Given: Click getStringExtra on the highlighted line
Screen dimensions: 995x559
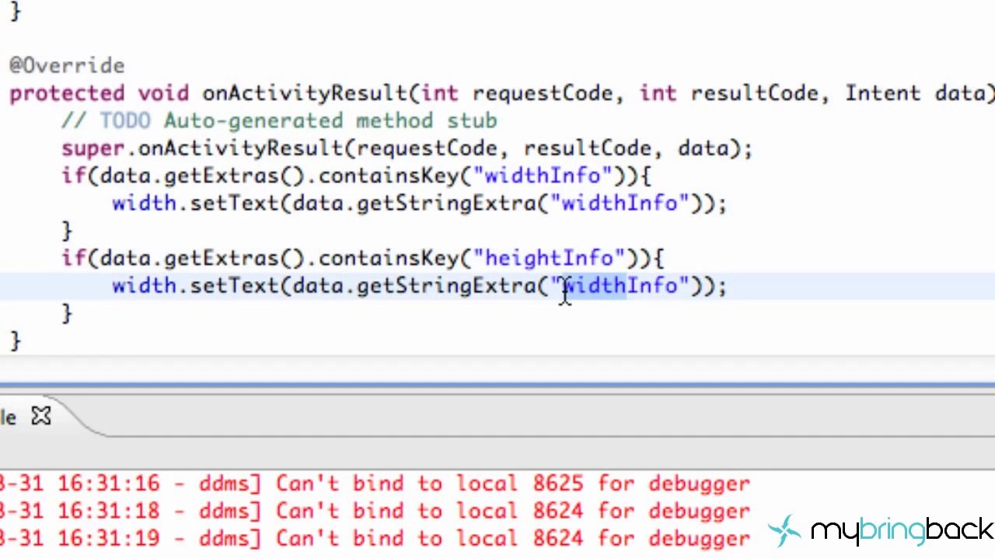Looking at the screenshot, I should [446, 286].
